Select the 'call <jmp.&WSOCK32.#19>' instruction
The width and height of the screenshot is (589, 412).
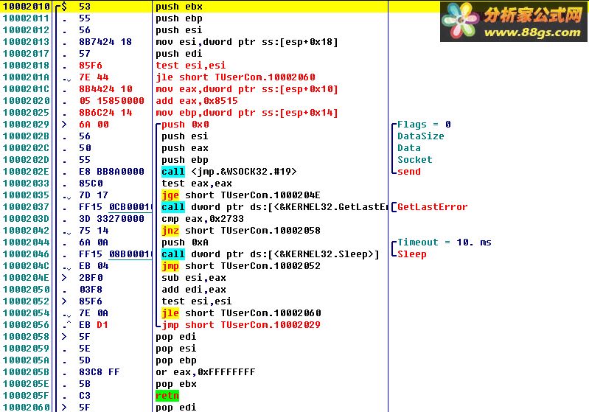point(229,172)
